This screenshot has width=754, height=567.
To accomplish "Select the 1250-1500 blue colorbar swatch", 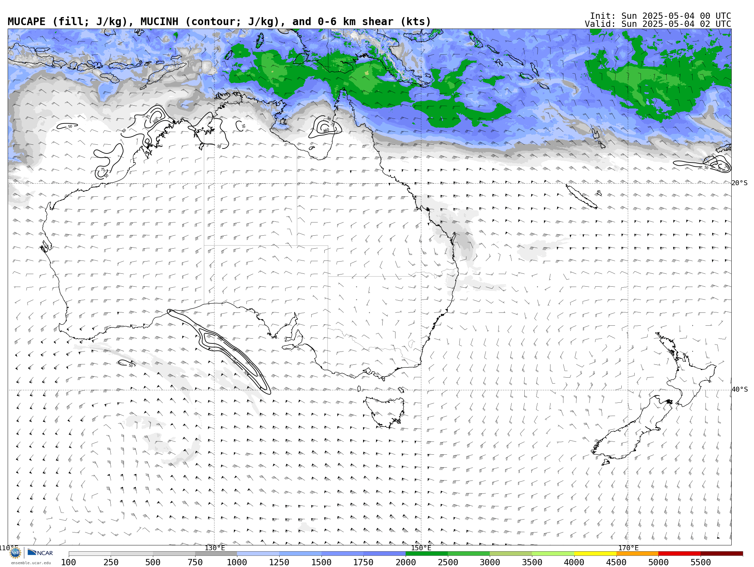I will (300, 554).
